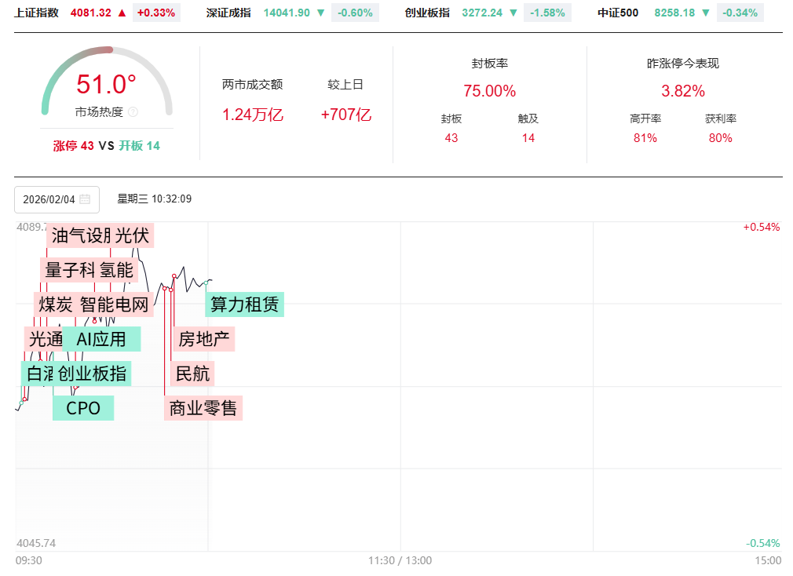Select the AI应用 sector label
Viewport: 793px width, 576px height.
[x=101, y=339]
